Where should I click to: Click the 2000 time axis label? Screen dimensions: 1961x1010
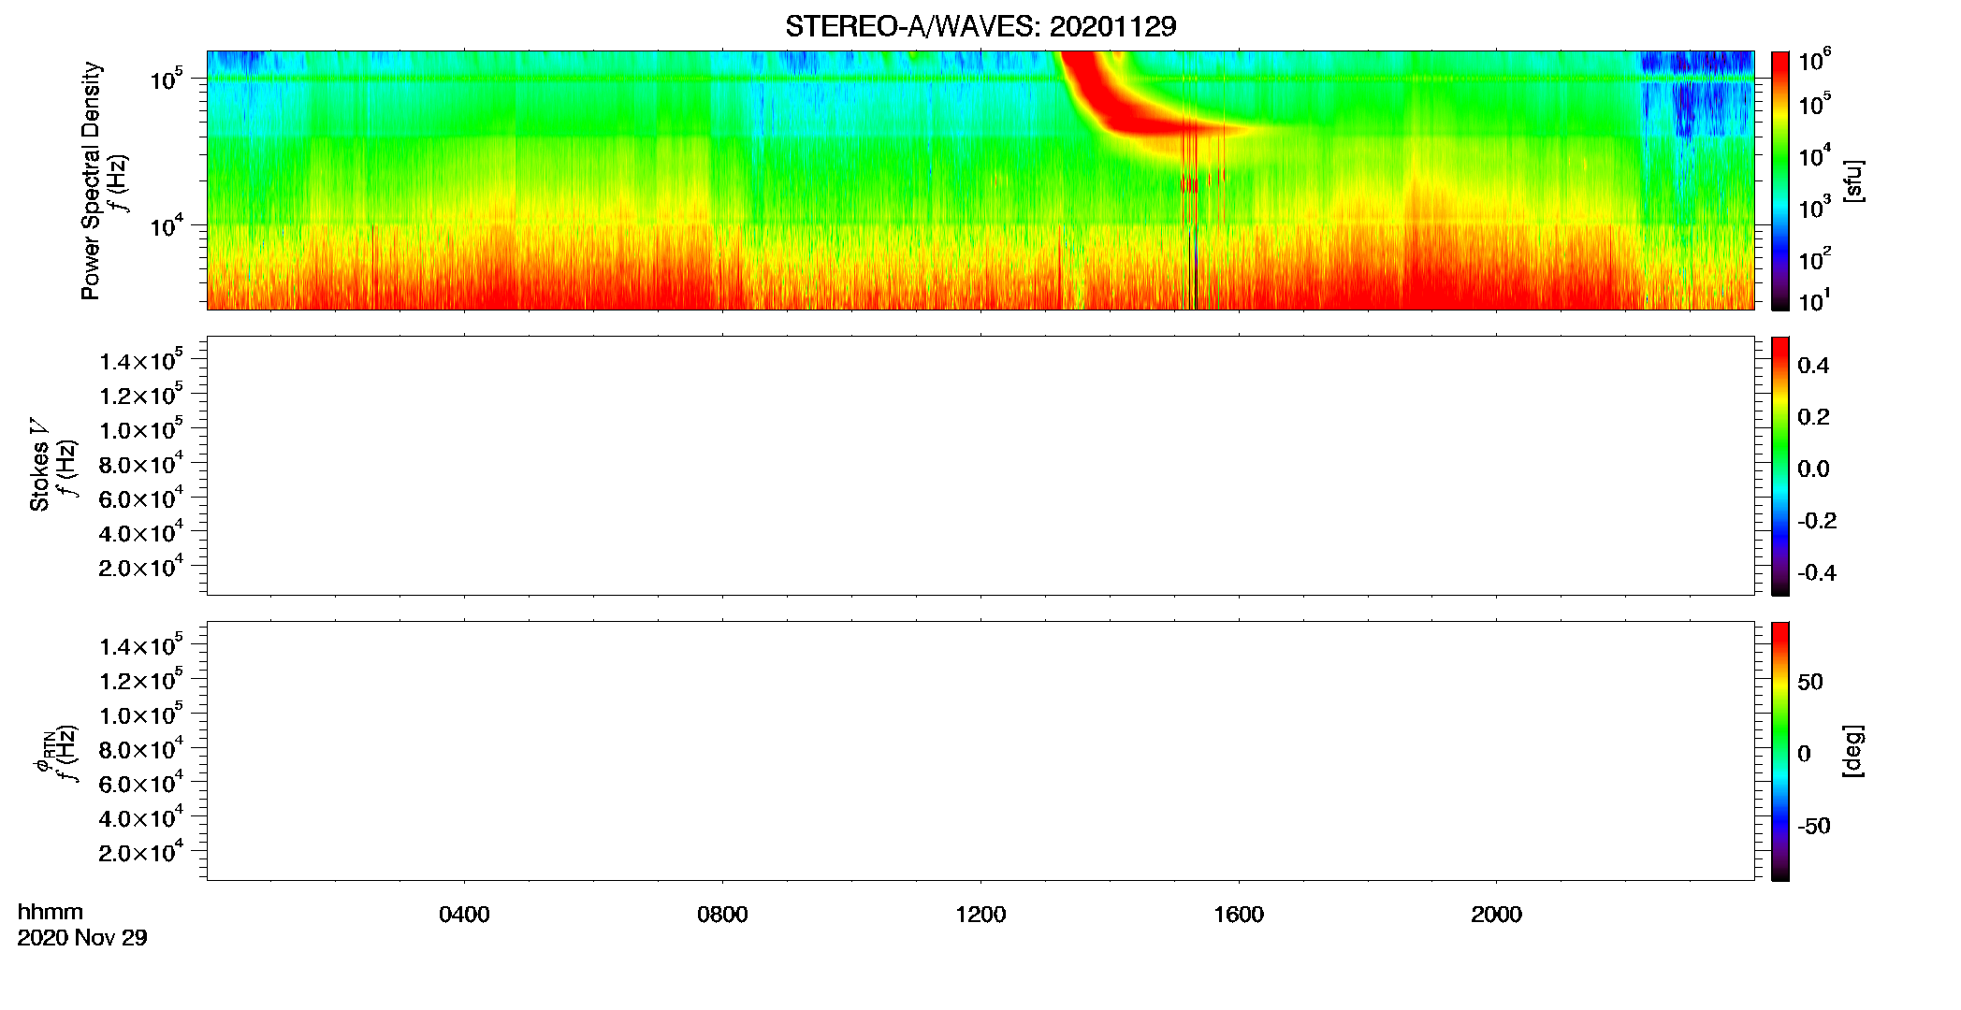coord(1496,915)
